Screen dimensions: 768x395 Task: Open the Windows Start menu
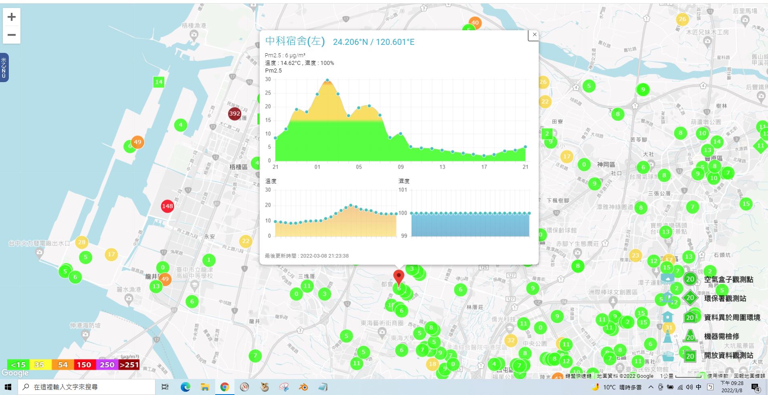pos(8,387)
